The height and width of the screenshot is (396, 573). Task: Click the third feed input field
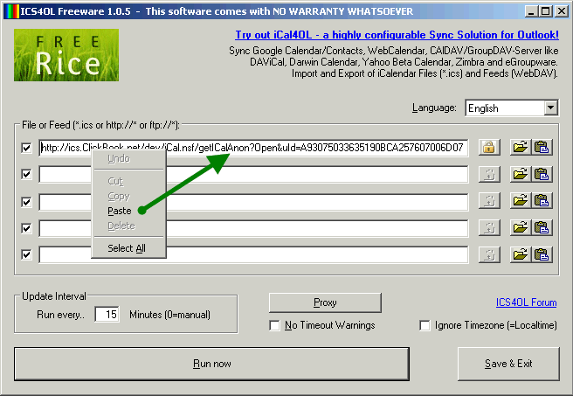pyautogui.click(x=253, y=201)
